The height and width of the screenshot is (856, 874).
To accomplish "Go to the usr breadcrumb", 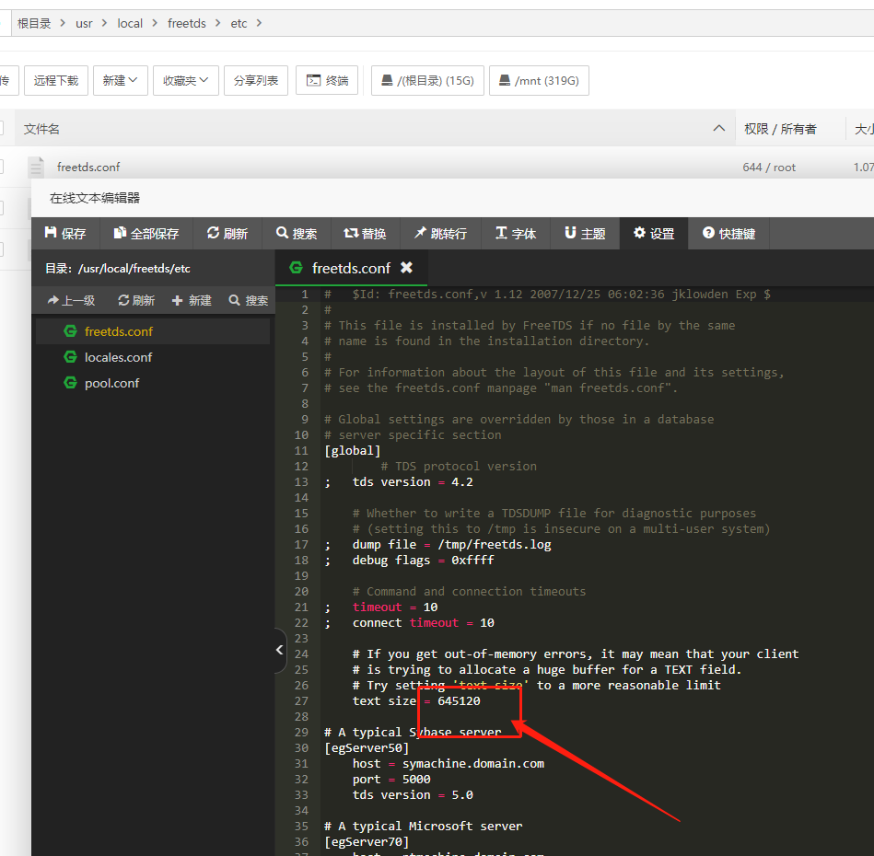I will (x=84, y=23).
